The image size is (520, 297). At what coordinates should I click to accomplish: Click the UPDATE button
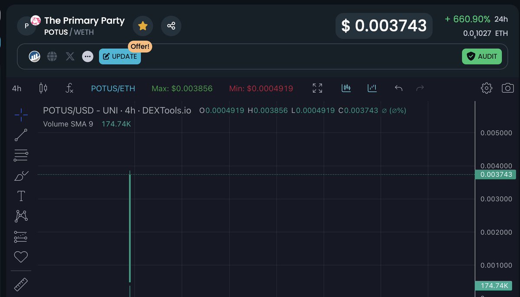pyautogui.click(x=120, y=56)
